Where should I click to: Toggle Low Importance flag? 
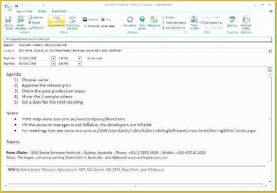point(174,28)
